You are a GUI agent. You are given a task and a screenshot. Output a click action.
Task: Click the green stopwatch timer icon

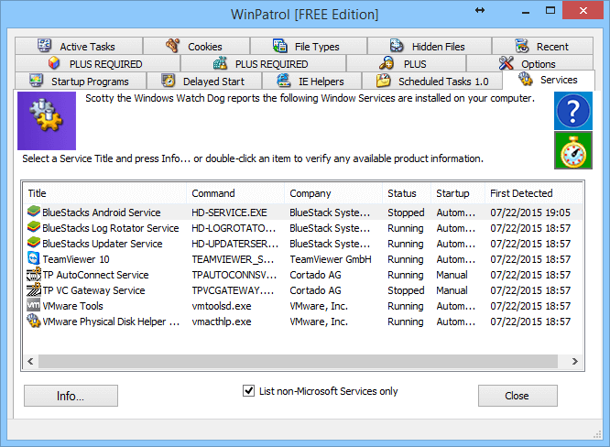coord(572,150)
